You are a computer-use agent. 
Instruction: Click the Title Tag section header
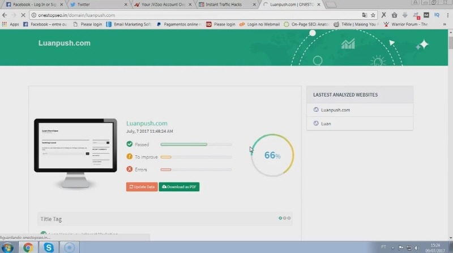click(x=165, y=219)
